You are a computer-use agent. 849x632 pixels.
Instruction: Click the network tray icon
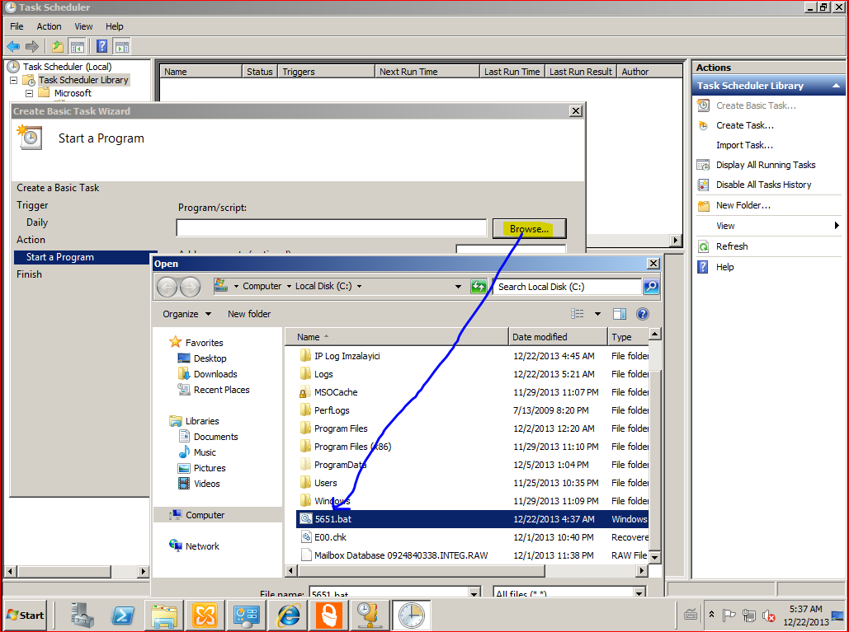(x=749, y=616)
